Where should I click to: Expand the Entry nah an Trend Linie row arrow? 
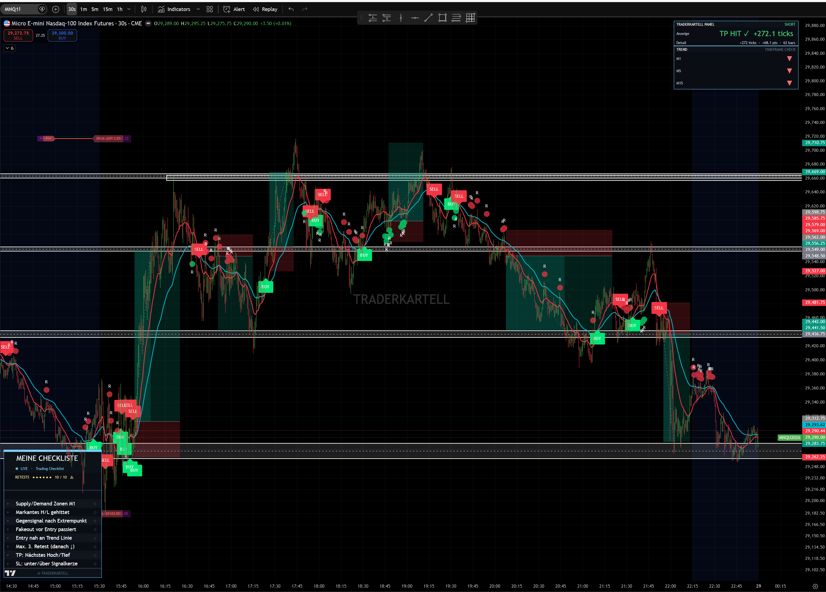click(x=8, y=538)
